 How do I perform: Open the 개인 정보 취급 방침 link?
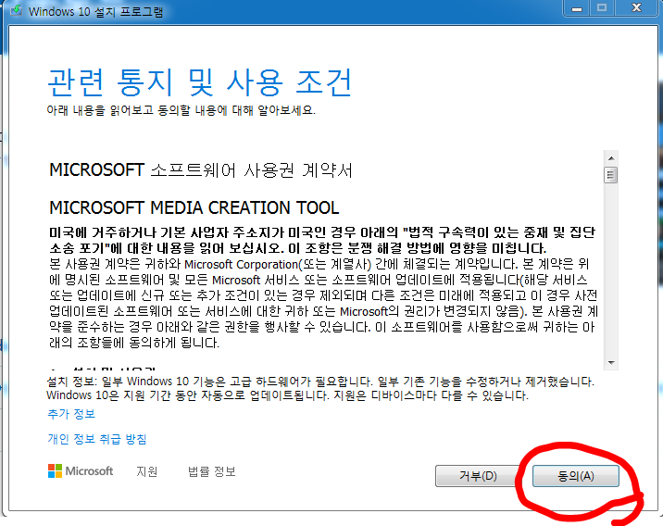pyautogui.click(x=97, y=439)
